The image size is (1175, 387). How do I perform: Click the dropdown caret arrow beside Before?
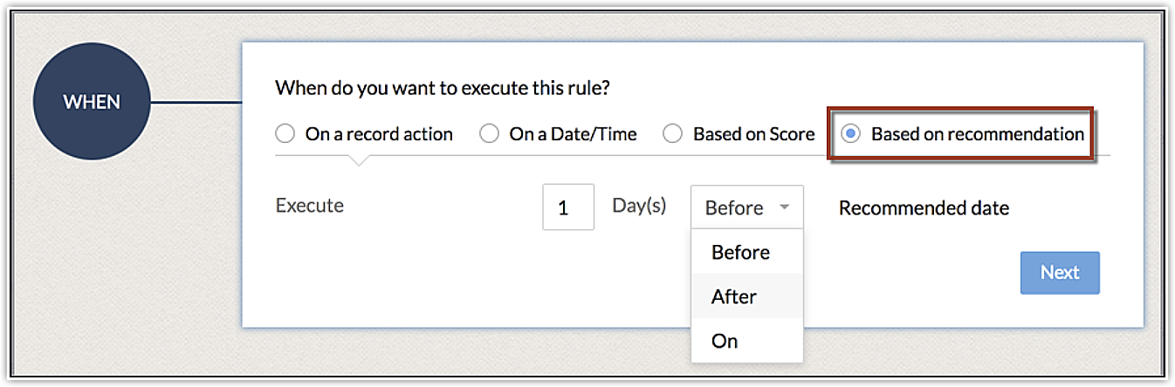pyautogui.click(x=784, y=207)
